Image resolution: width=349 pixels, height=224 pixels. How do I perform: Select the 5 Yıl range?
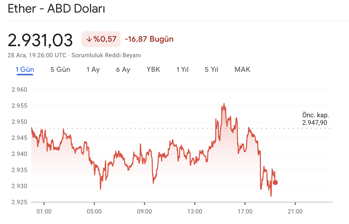click(x=211, y=70)
